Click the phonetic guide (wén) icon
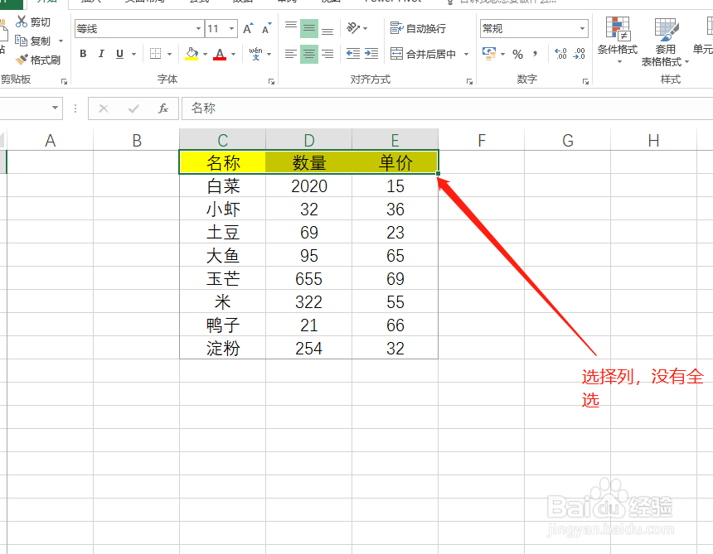The height and width of the screenshot is (554, 713). [255, 54]
